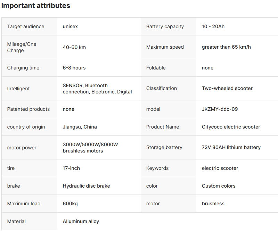Click the "greater than 65 km/h" value
This screenshot has height=231, width=278.
(226, 47)
